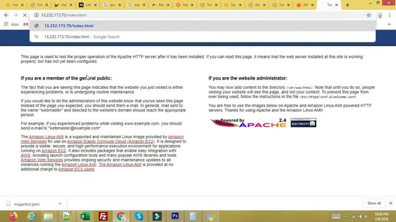Switch to the AW tab
The height and width of the screenshot is (222, 396).
coord(305,5)
